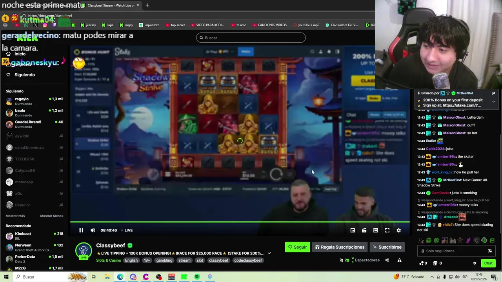502x282 pixels.
Task: Open the Classybeef channel avatar
Action: (x=84, y=251)
